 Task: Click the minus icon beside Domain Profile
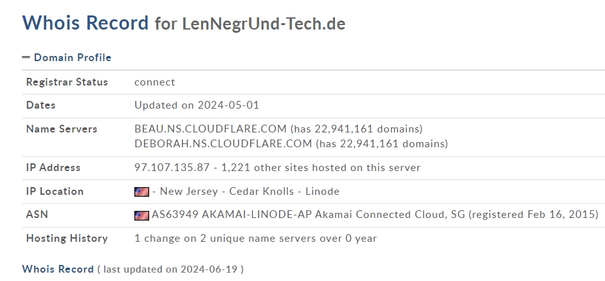26,57
